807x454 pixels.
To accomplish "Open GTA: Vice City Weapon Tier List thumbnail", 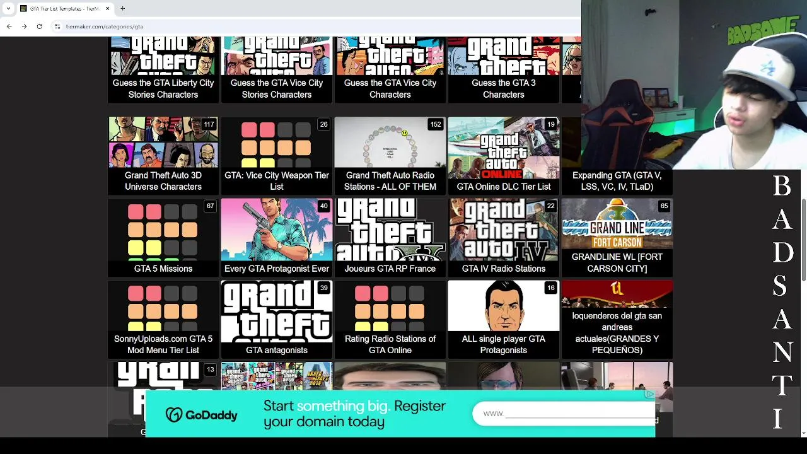I will (277, 143).
